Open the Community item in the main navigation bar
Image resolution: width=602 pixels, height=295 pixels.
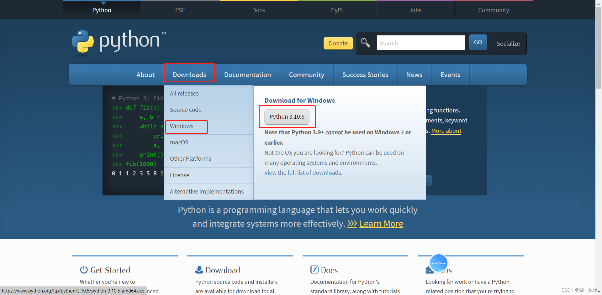[307, 75]
